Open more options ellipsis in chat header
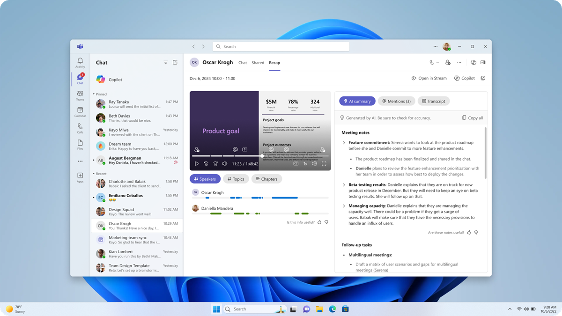Screen dimensions: 562x316 pos(459,62)
